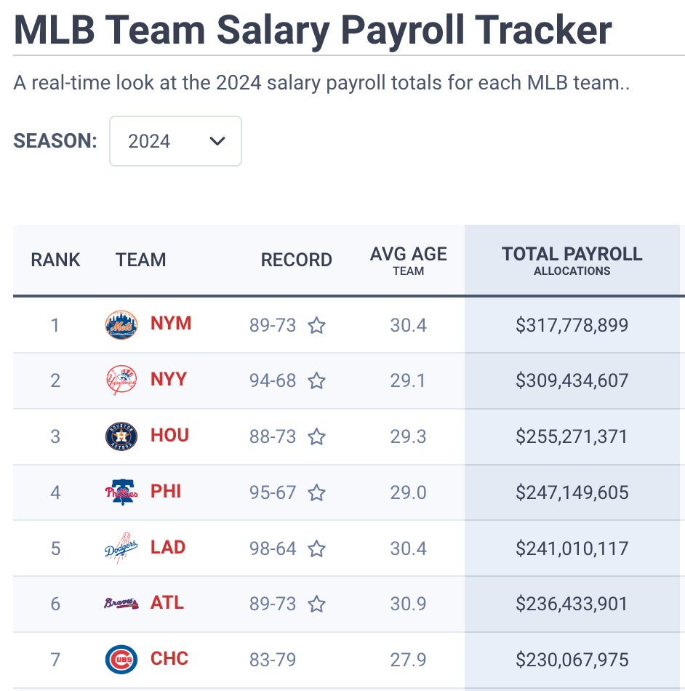Open the 2024 season dropdown
This screenshot has width=685, height=691.
click(x=175, y=141)
